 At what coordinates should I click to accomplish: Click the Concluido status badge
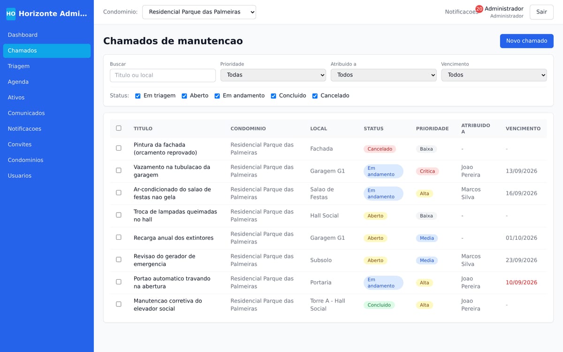click(379, 305)
